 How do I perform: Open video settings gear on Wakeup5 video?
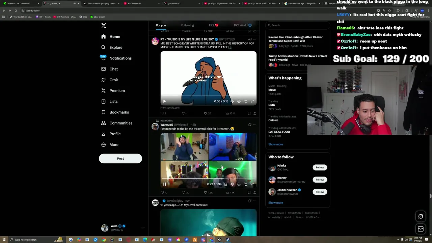point(239,184)
